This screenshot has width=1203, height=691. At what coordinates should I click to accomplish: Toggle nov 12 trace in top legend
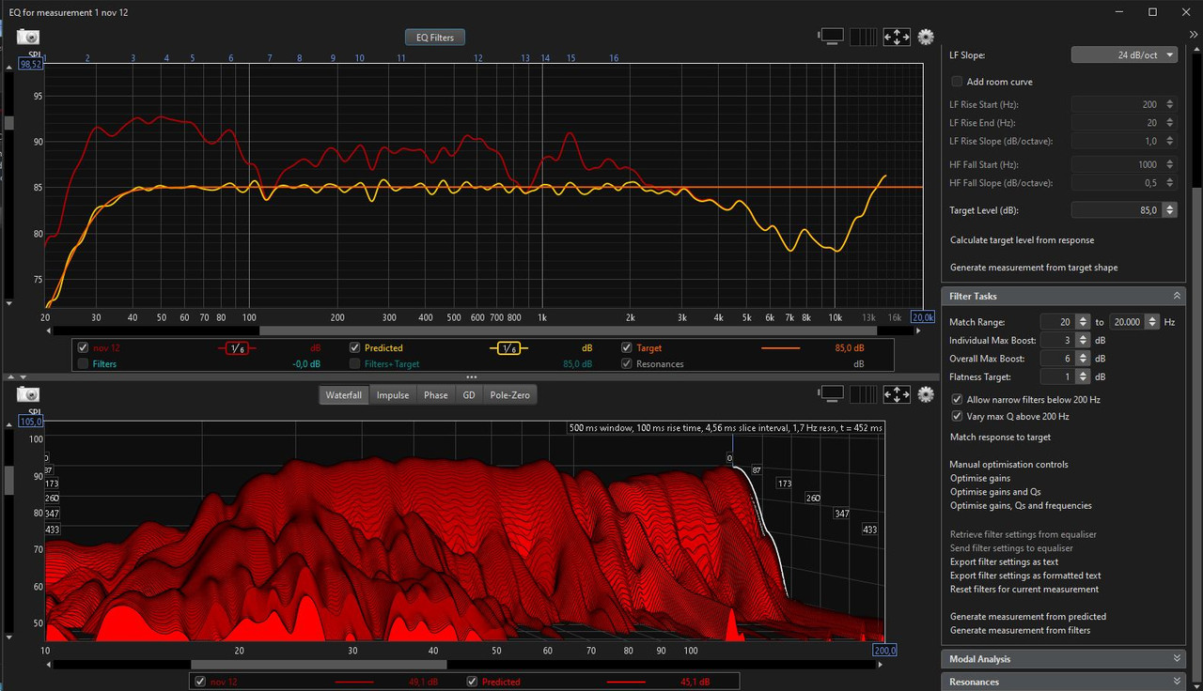[84, 347]
